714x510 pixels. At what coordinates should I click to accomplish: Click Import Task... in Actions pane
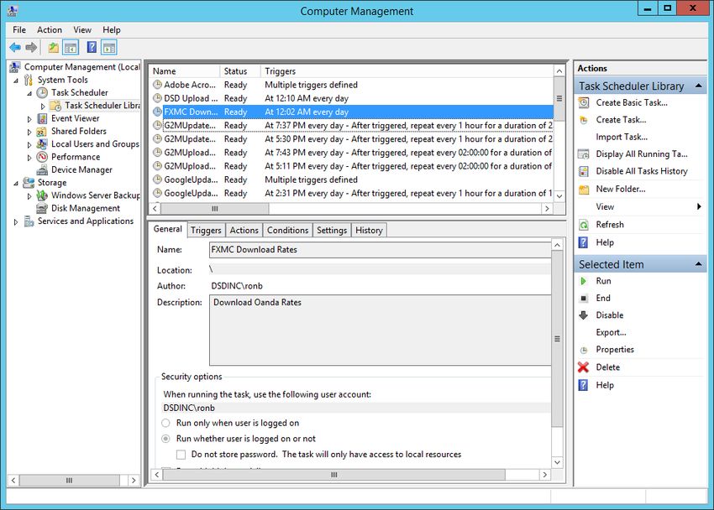[x=621, y=137]
